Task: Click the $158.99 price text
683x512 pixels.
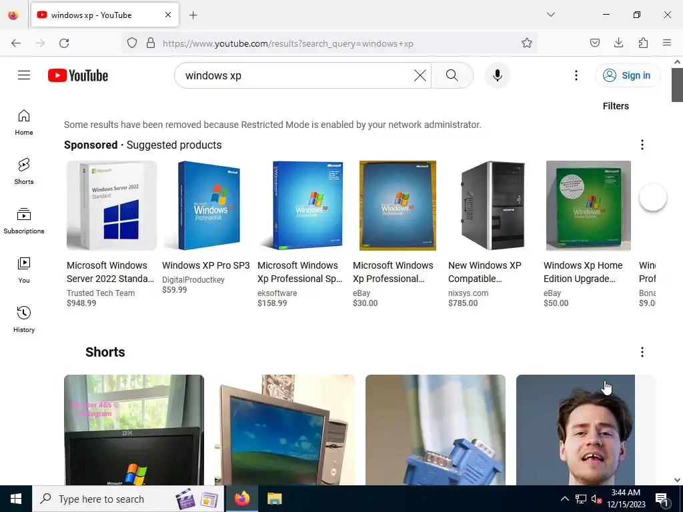Action: coord(272,303)
